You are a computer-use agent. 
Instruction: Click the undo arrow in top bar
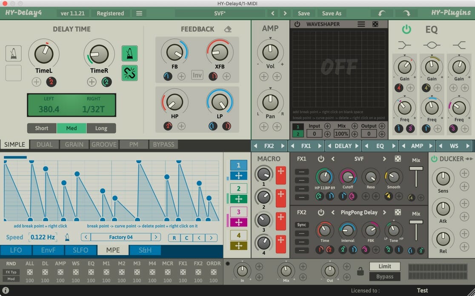382,13
